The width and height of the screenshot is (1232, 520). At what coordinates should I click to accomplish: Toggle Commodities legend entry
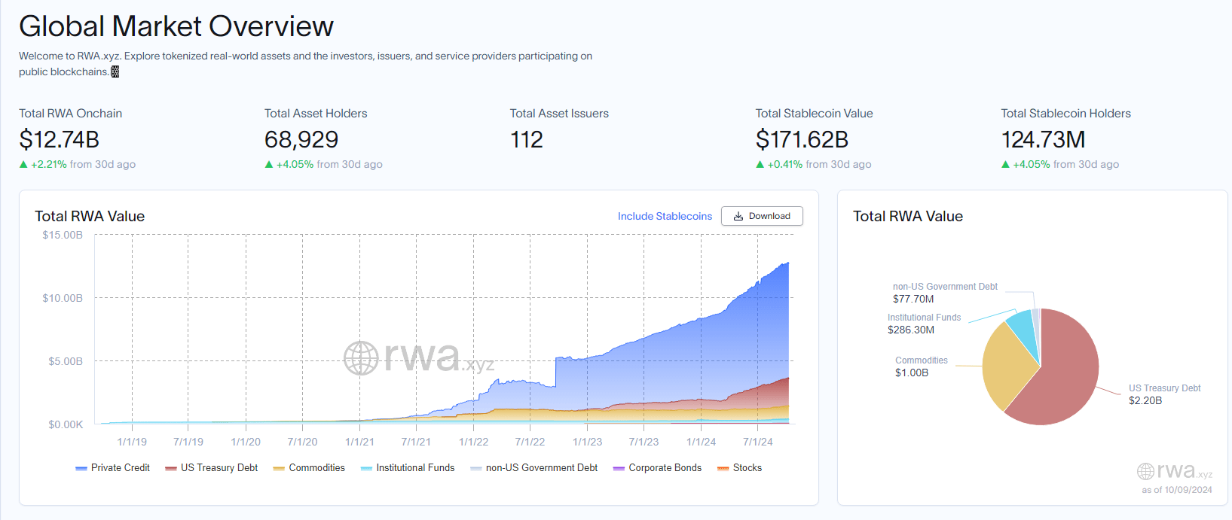(x=309, y=468)
